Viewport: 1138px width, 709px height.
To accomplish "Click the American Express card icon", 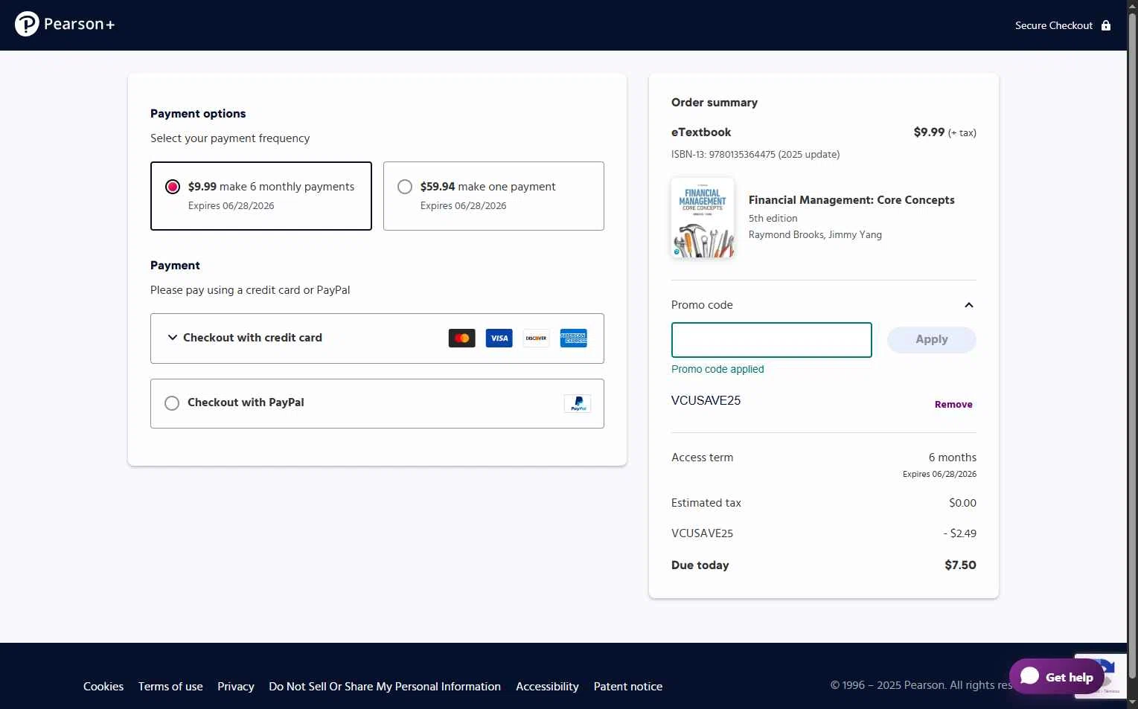I will coord(574,339).
